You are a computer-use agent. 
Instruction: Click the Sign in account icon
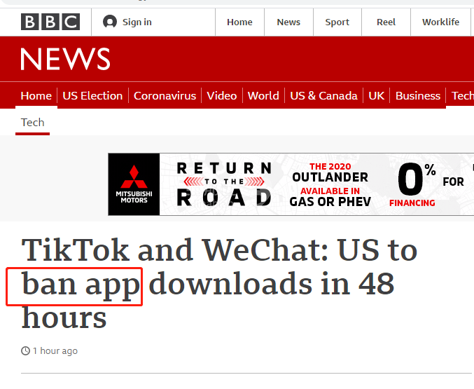(x=110, y=22)
